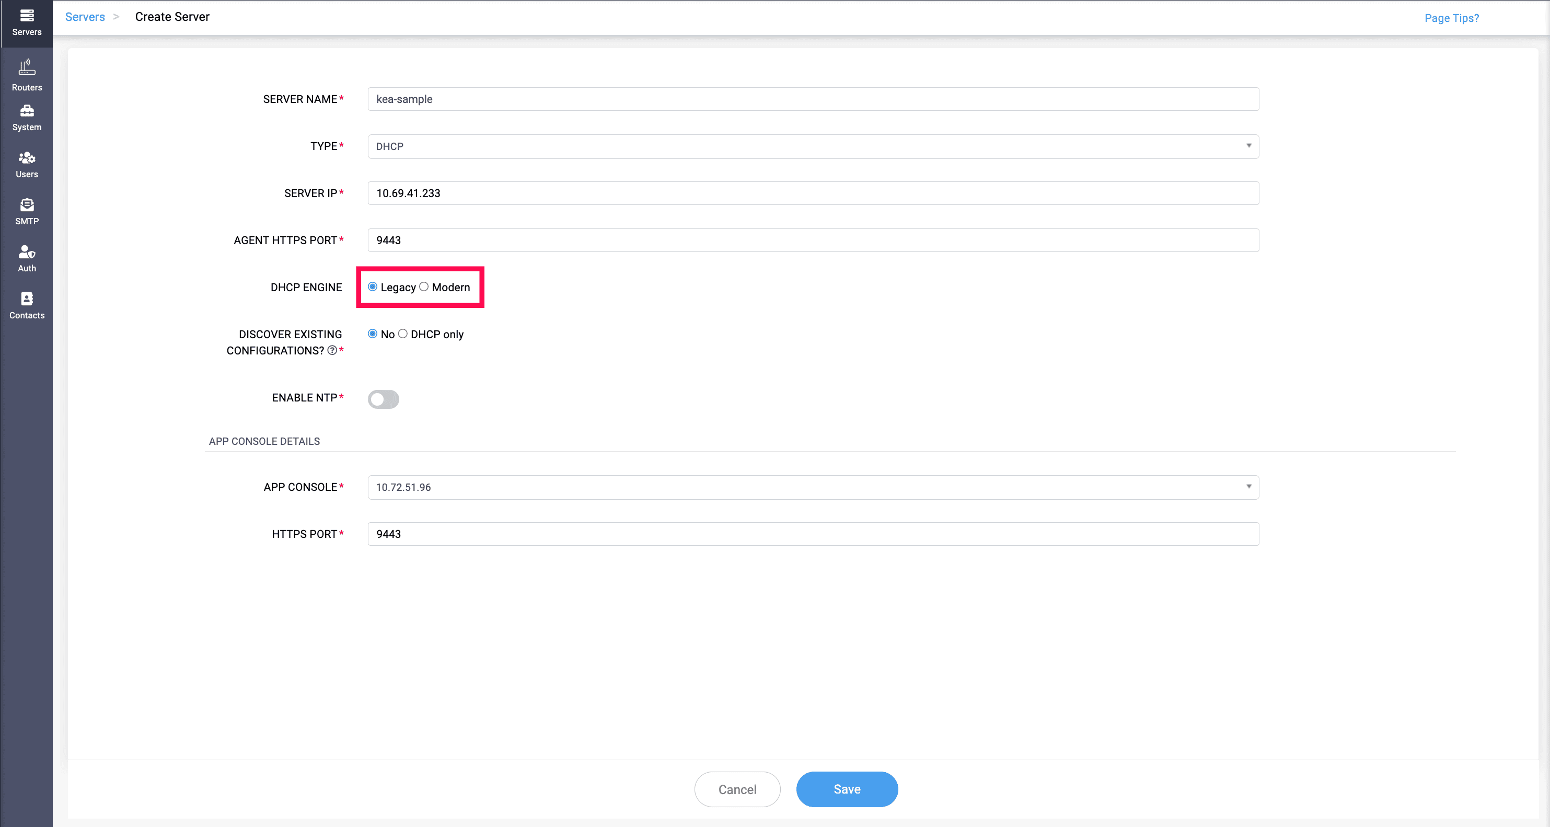Go to the System sidebar icon
This screenshot has width=1550, height=827.
[x=27, y=118]
